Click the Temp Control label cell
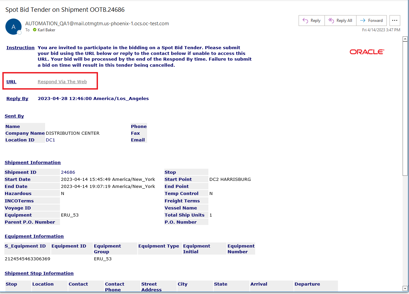Screen dimensions: 409x294 tap(186, 194)
